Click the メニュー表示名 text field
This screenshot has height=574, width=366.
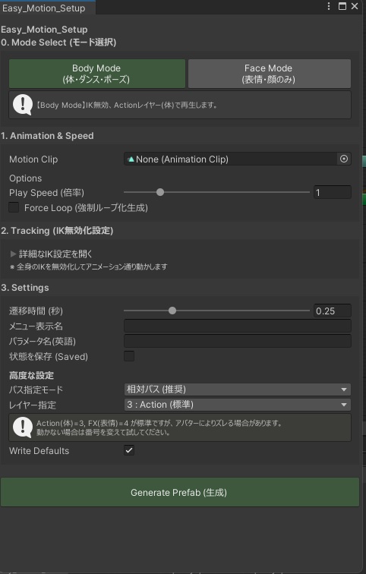(238, 326)
